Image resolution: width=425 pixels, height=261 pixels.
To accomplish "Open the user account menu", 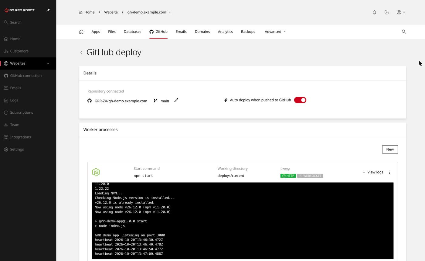I will tap(401, 12).
